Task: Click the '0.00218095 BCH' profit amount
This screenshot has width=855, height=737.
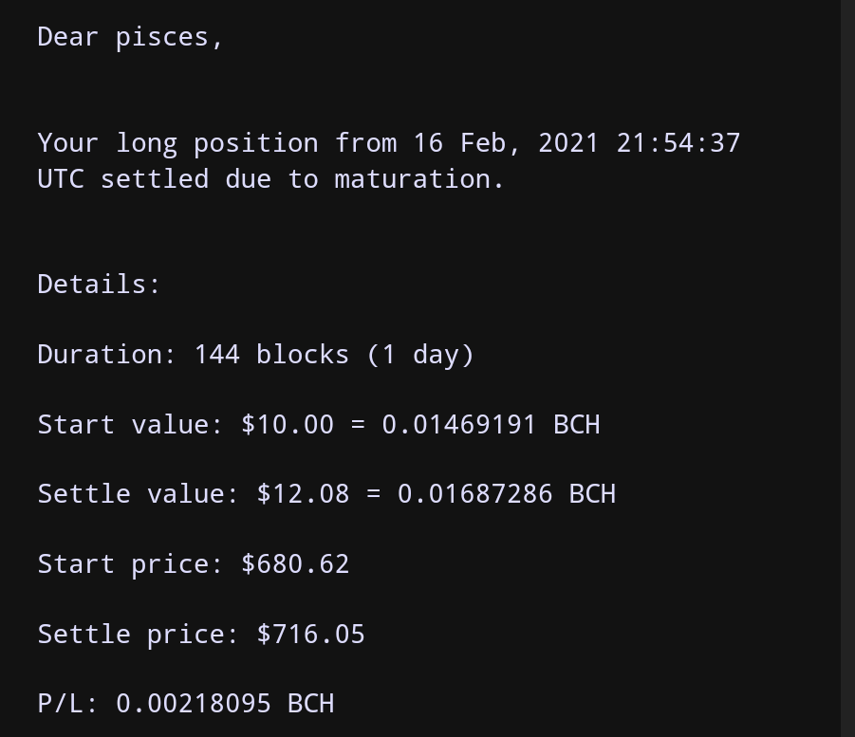Action: coord(225,704)
